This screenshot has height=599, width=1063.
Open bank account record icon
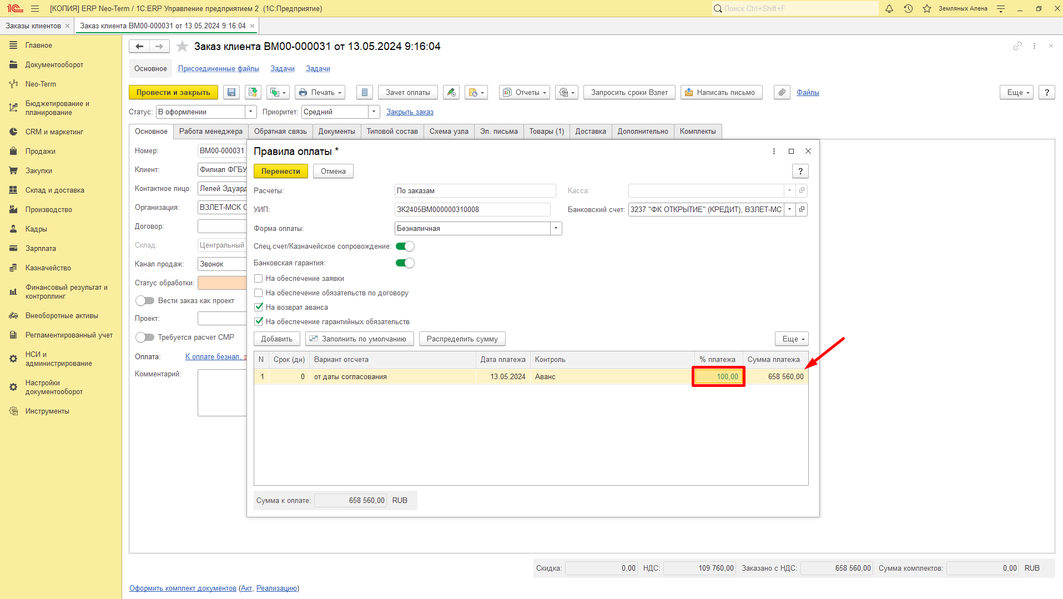tap(802, 210)
